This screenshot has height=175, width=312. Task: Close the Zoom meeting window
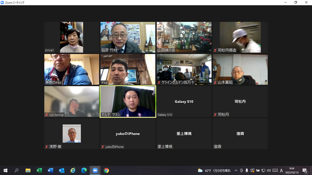306,2
